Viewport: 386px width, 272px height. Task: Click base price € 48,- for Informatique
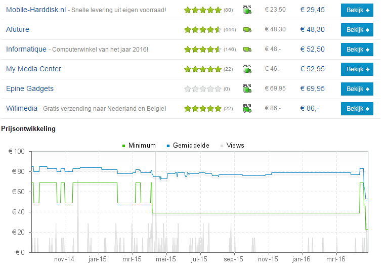tap(273, 49)
